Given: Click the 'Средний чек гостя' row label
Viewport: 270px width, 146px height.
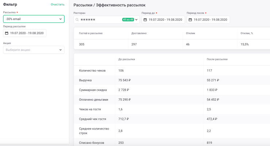Looking at the screenshot, I should [92, 118].
